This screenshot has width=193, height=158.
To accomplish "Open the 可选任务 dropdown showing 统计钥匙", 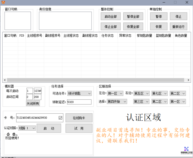I will 79,93.
